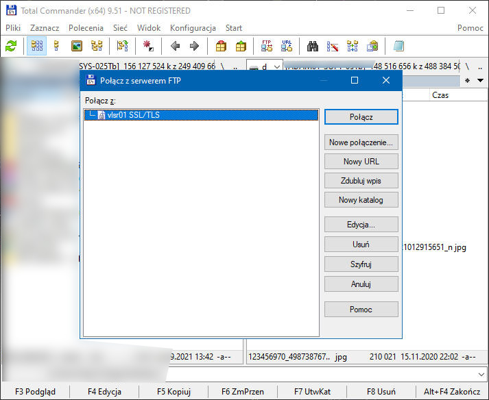Click the Notepad icon at toolbar end

click(x=398, y=46)
